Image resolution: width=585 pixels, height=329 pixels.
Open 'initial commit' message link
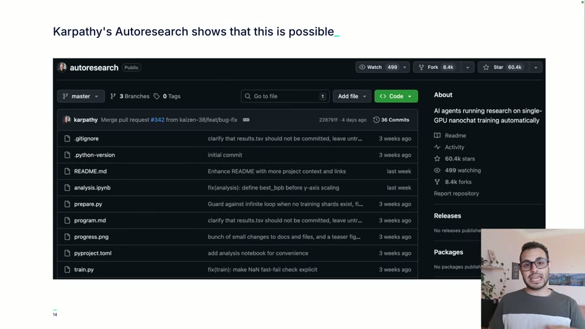(225, 155)
